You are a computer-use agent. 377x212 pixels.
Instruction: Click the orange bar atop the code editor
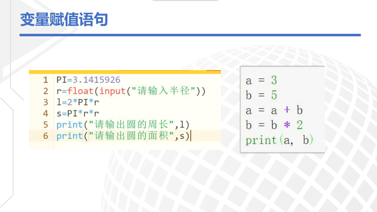point(125,72)
